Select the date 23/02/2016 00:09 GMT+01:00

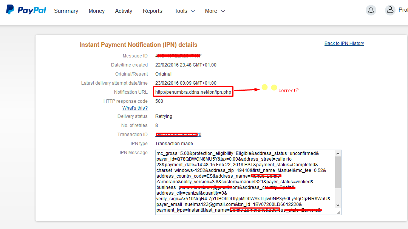click(186, 83)
